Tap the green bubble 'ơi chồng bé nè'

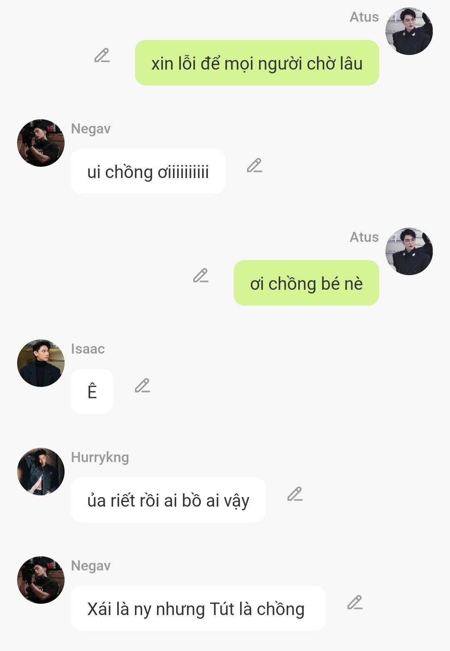(306, 283)
